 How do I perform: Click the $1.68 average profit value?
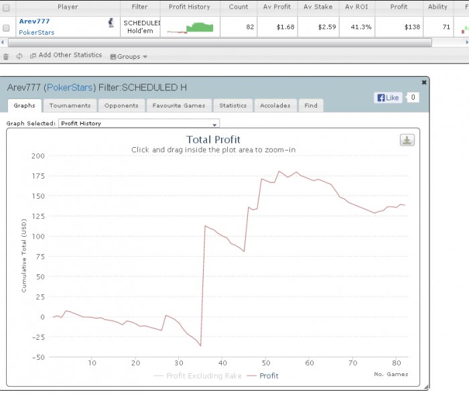[x=285, y=27]
